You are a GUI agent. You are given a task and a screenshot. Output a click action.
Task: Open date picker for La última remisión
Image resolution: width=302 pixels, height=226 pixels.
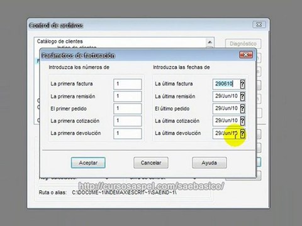click(x=242, y=96)
